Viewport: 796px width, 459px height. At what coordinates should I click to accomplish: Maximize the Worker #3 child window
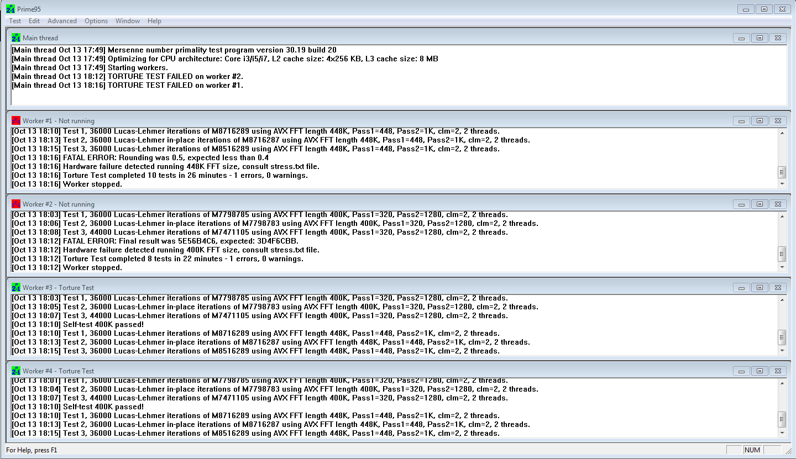click(x=760, y=288)
